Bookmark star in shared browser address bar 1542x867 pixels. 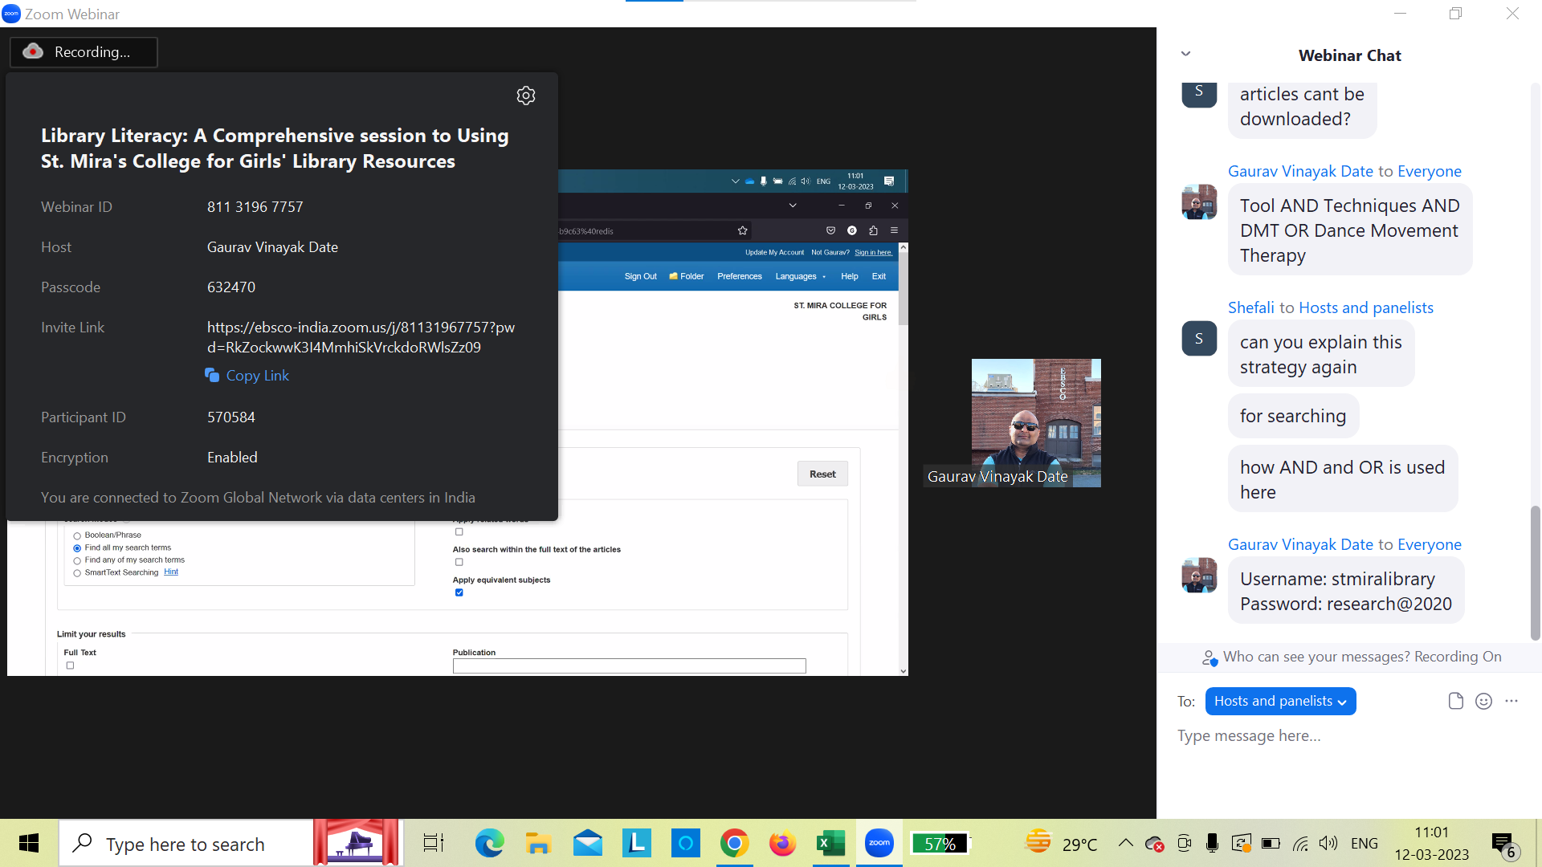(743, 230)
